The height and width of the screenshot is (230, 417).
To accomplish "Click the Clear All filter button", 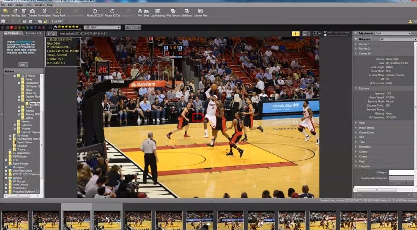I will pyautogui.click(x=134, y=27).
